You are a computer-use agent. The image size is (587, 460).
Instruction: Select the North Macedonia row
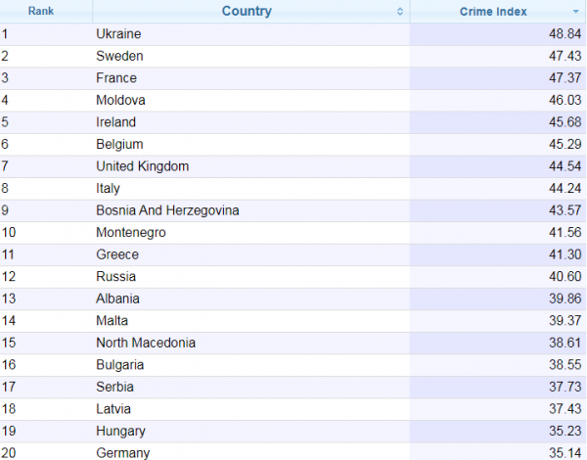pos(293,343)
